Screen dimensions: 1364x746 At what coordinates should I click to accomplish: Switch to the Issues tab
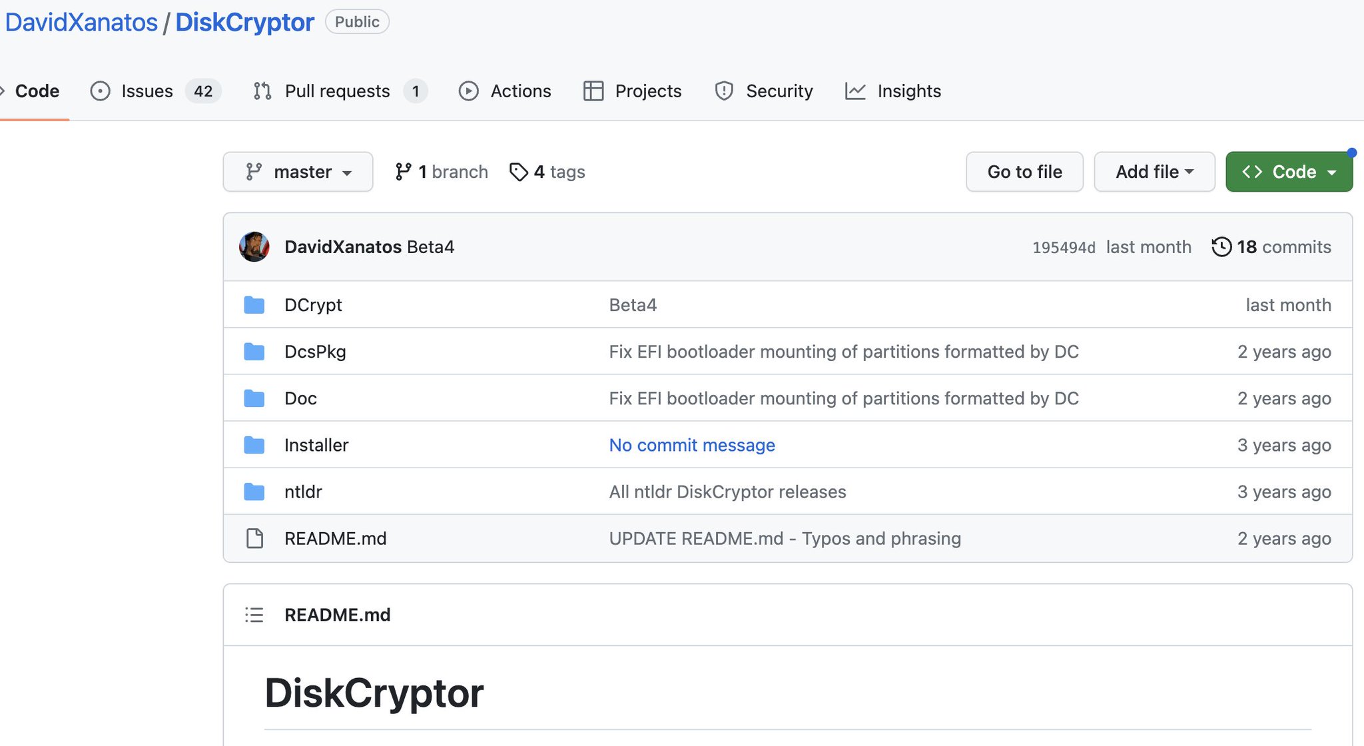[x=147, y=91]
